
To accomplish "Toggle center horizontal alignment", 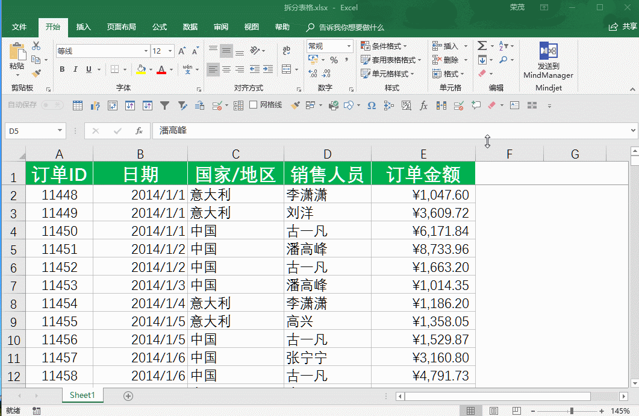I will pyautogui.click(x=226, y=69).
